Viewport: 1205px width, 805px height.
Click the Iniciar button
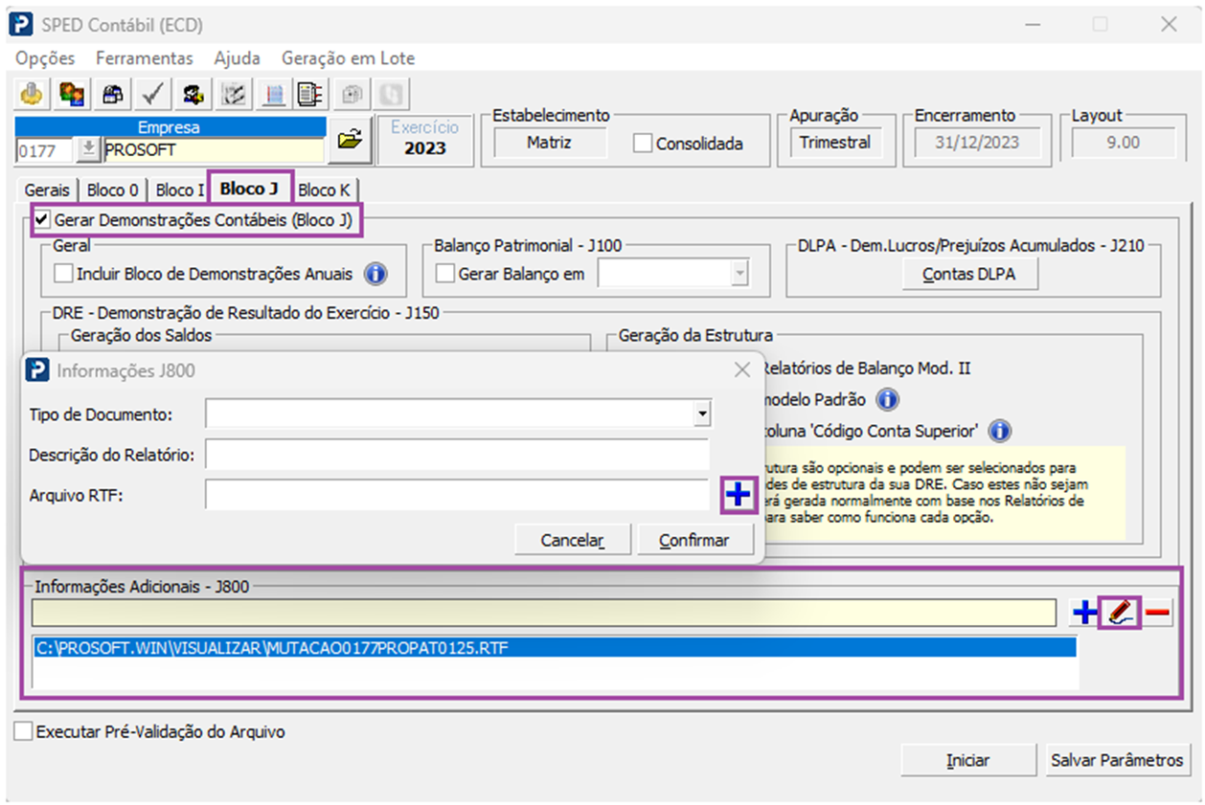point(968,761)
